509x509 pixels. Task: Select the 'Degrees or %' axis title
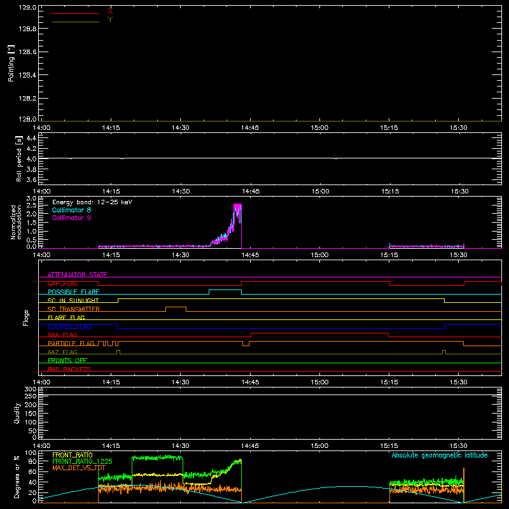pos(17,477)
